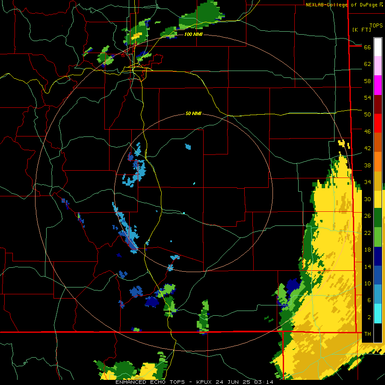Image resolution: width=385 pixels, height=385 pixels.
Task: Click the legend value 58
Action: (x=367, y=81)
